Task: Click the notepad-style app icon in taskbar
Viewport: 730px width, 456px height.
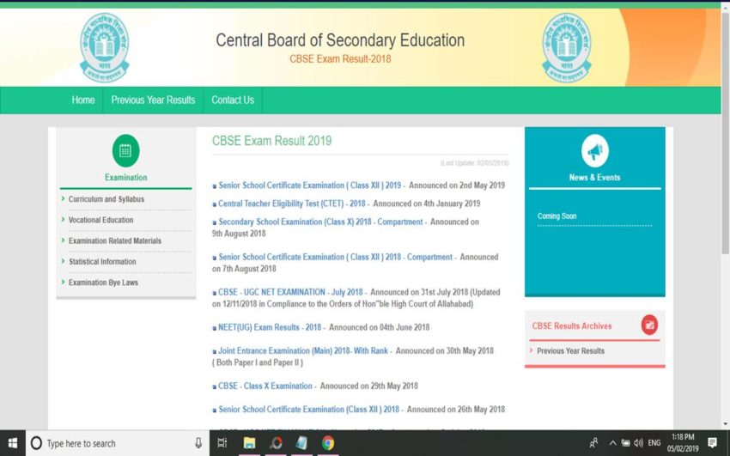Action: click(x=301, y=443)
